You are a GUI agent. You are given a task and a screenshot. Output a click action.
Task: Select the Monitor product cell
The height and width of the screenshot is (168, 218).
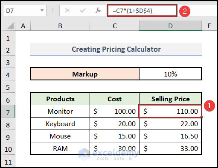point(60,111)
